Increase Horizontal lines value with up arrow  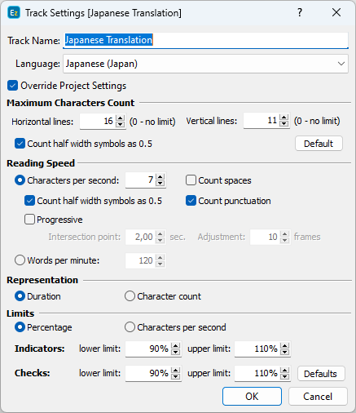coord(120,118)
